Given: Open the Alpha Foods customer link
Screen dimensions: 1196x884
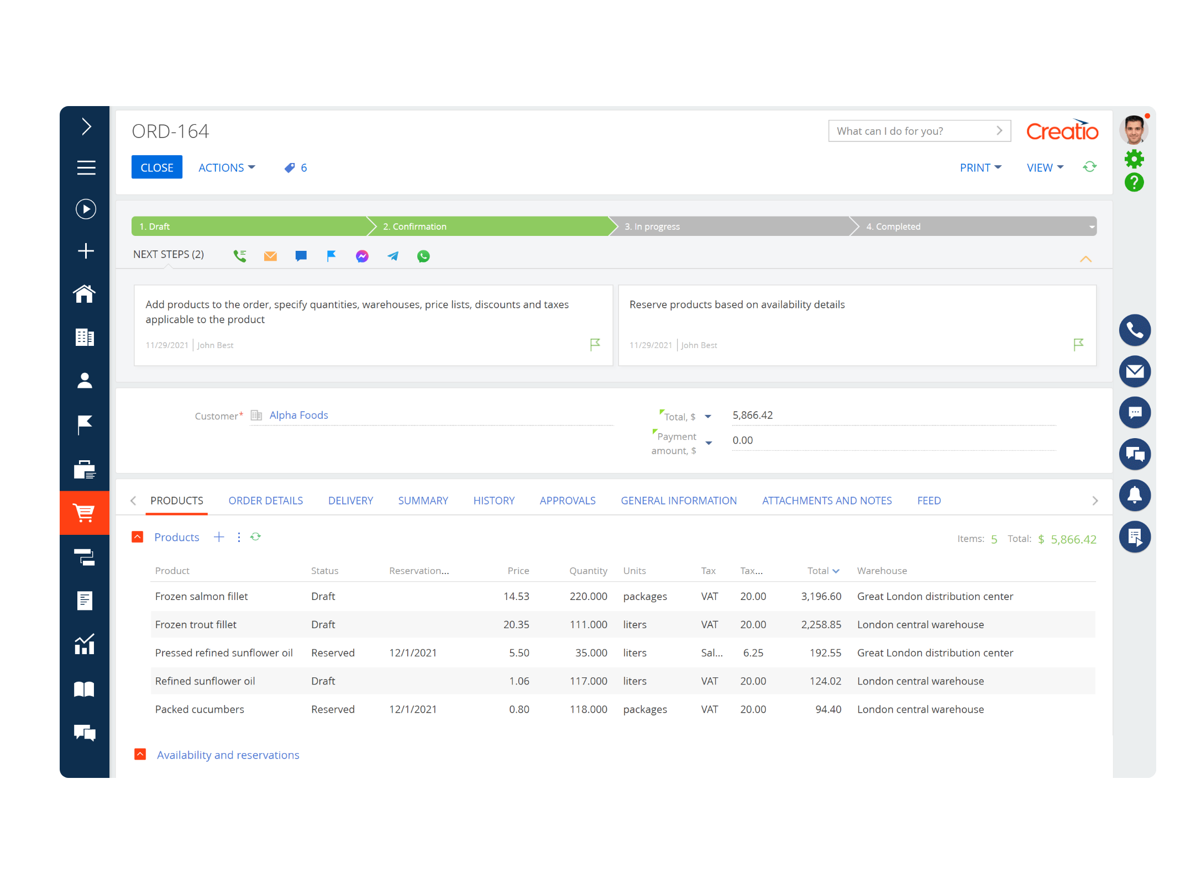Looking at the screenshot, I should point(298,415).
